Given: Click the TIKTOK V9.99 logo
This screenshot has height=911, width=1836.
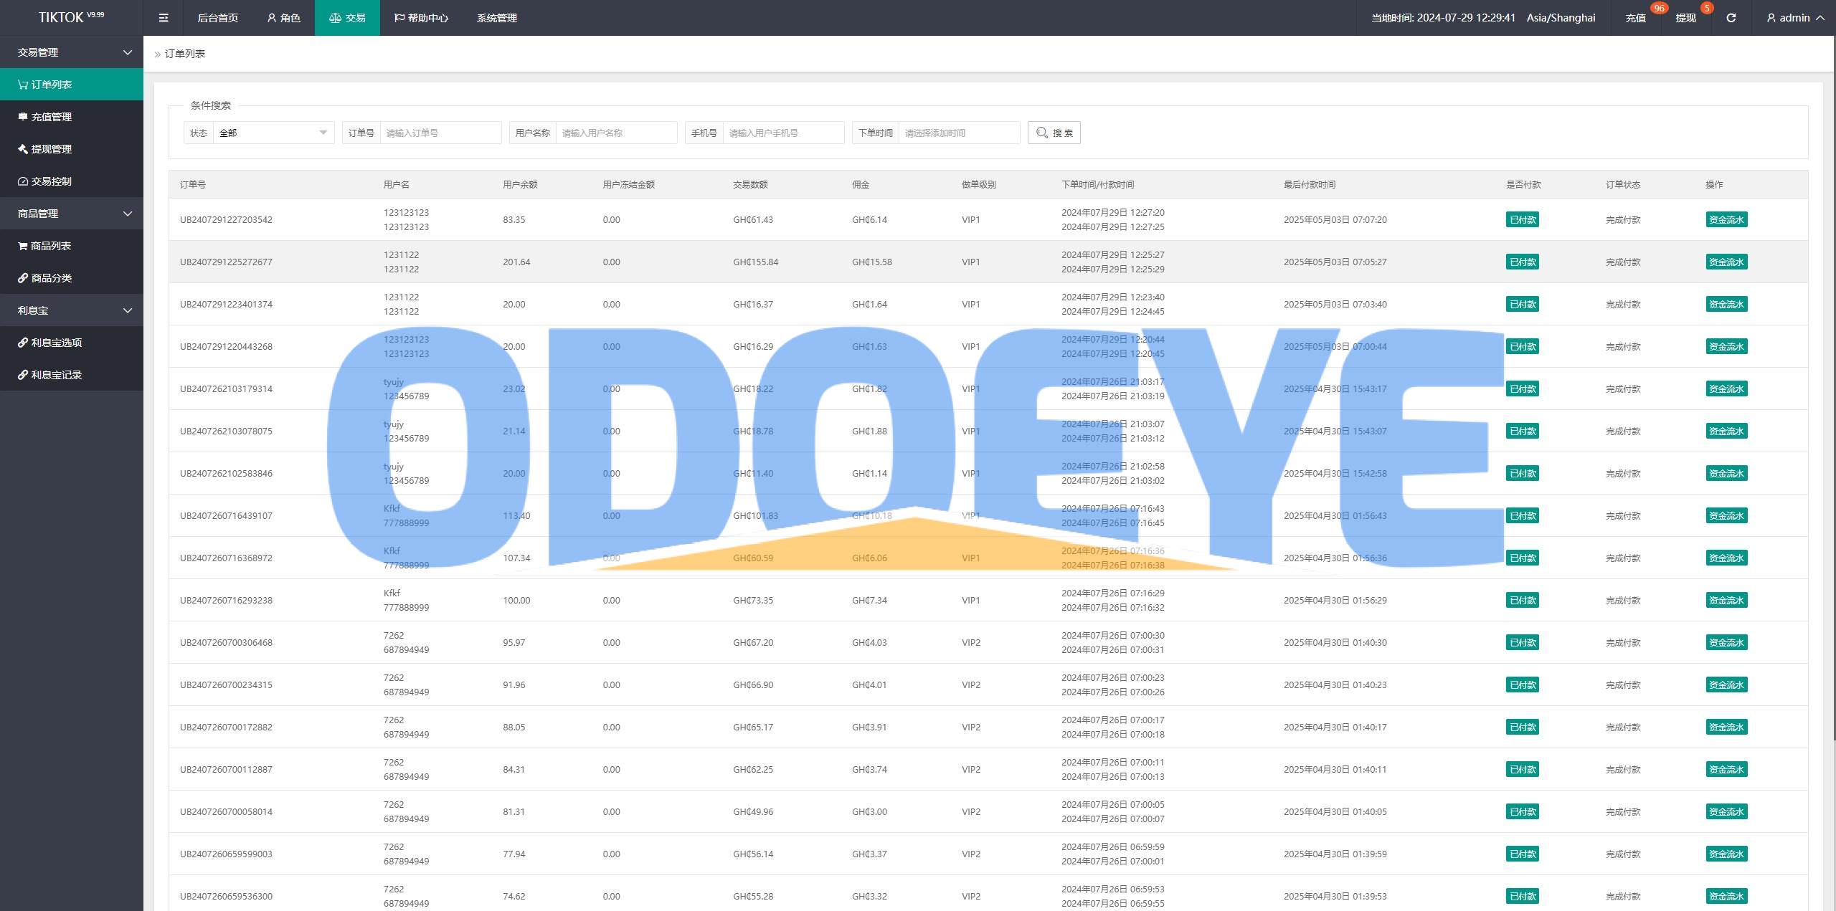Looking at the screenshot, I should coord(71,17).
